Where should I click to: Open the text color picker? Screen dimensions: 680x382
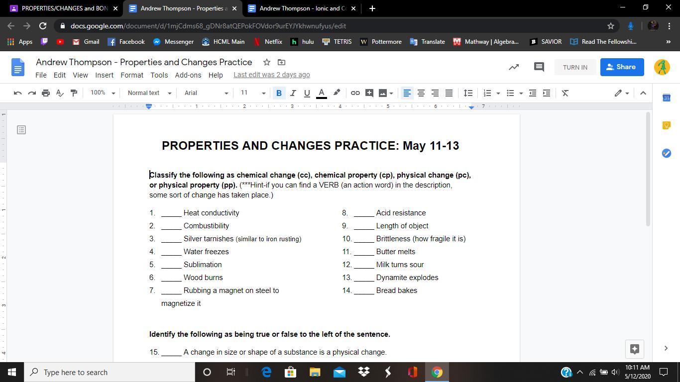[x=322, y=93]
